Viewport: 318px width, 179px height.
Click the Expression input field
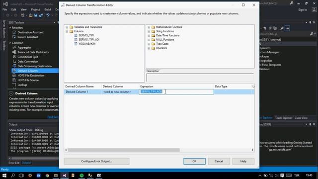click(176, 92)
